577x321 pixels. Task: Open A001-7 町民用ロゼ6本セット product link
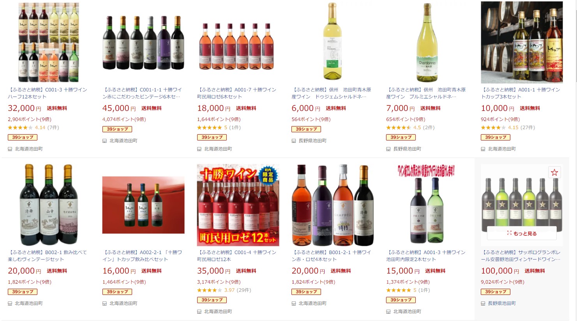[236, 93]
